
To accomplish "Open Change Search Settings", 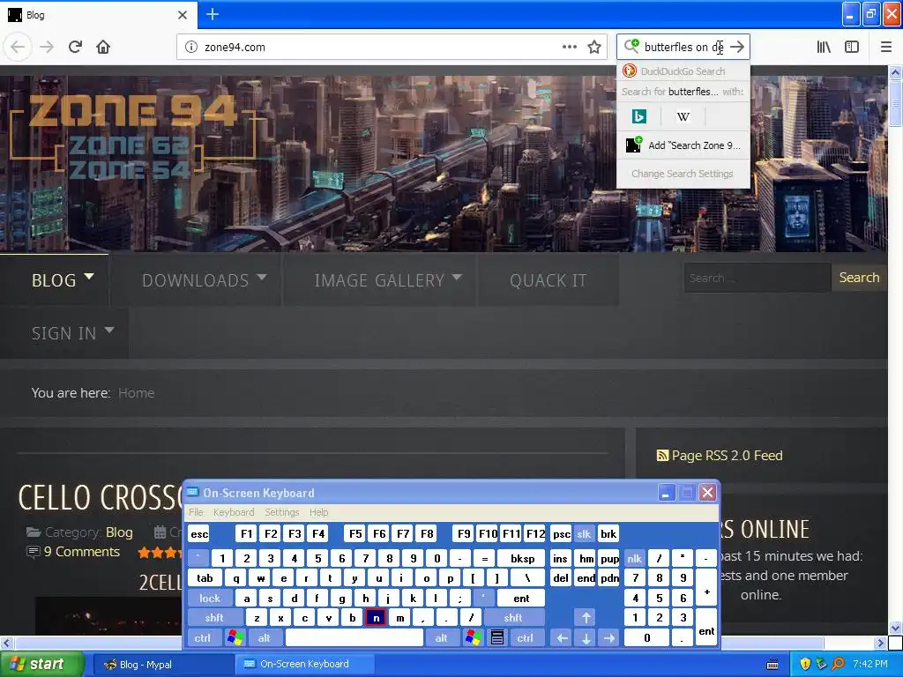I will pyautogui.click(x=683, y=174).
